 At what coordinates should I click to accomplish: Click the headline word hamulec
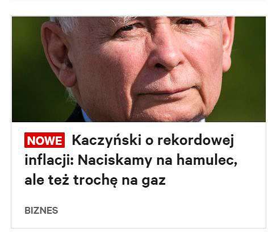[x=207, y=160]
